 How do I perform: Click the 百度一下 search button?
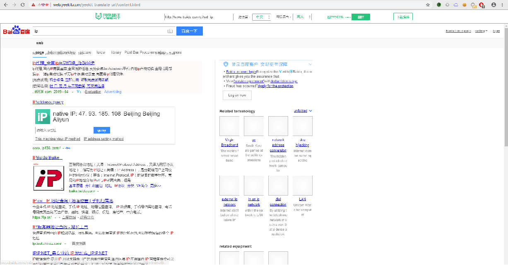pyautogui.click(x=189, y=31)
